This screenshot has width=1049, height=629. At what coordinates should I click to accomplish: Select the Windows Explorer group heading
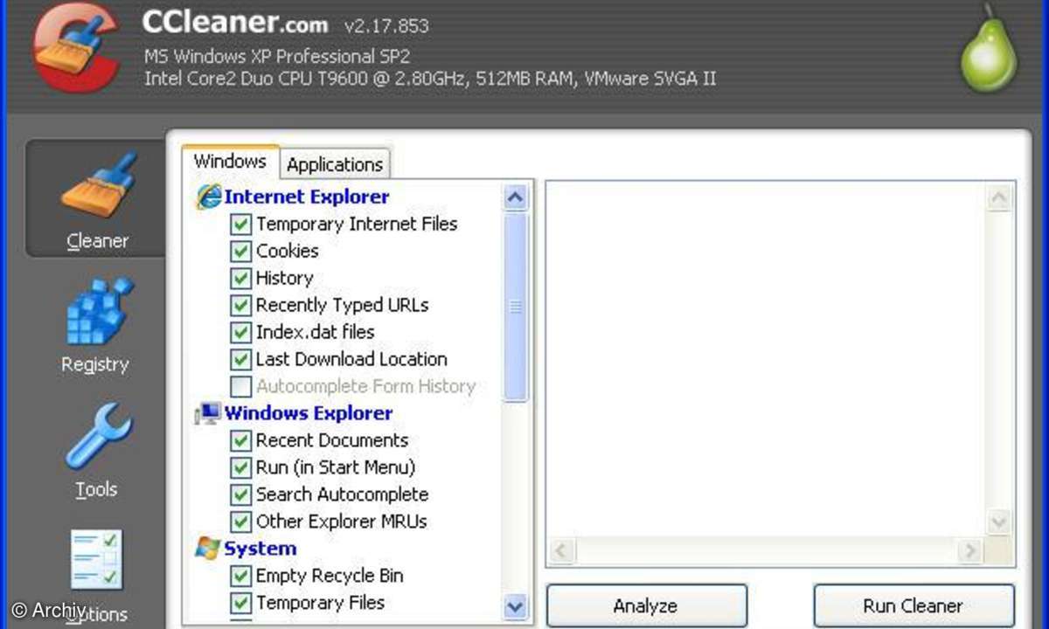309,413
